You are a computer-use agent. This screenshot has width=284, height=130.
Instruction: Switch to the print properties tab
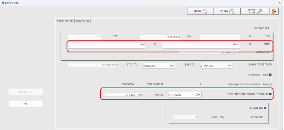[82, 21]
